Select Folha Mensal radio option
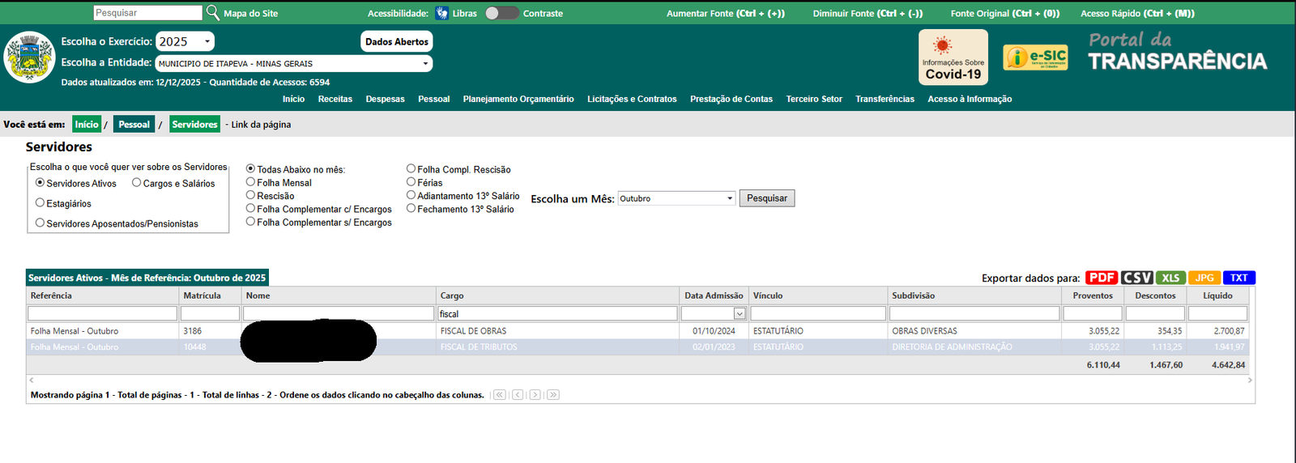 click(250, 182)
